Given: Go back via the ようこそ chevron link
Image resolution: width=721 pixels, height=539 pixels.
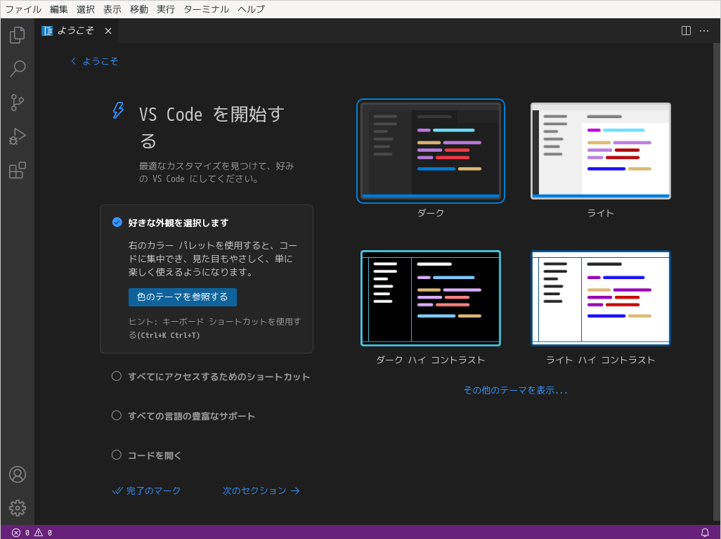Looking at the screenshot, I should [94, 61].
